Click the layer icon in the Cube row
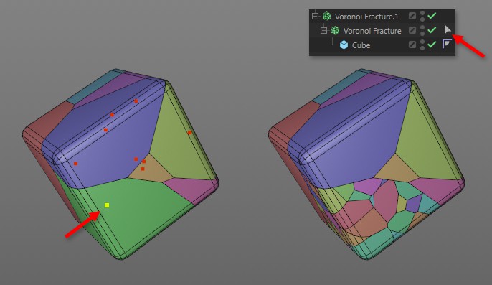The height and width of the screenshot is (285, 492). [x=412, y=45]
